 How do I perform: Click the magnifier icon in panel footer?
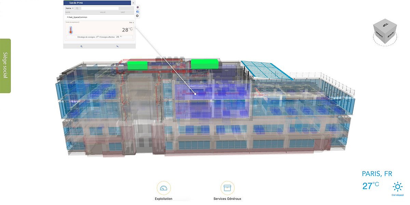click(x=82, y=46)
